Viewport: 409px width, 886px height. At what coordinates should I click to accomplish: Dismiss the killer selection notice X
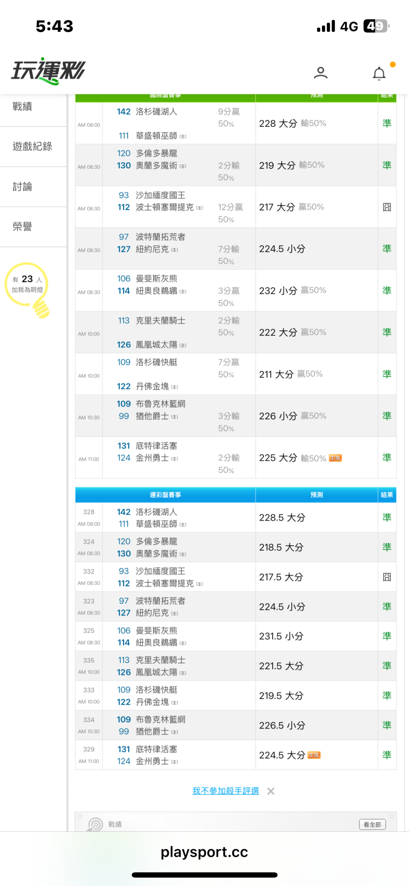270,791
